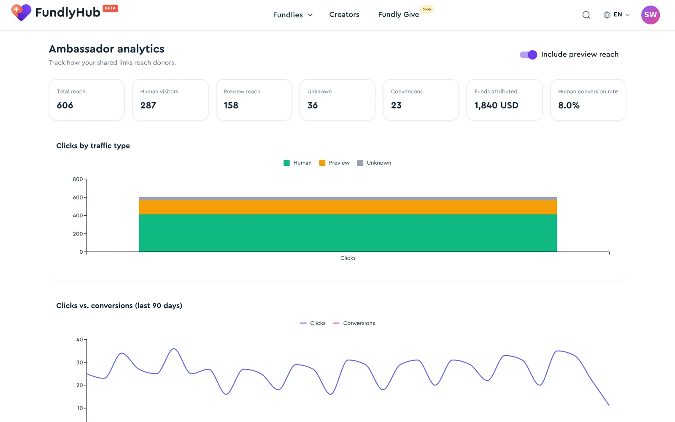Viewport: 675px width, 422px height.
Task: Click the Soon badge on Fundly Give
Action: click(x=427, y=9)
